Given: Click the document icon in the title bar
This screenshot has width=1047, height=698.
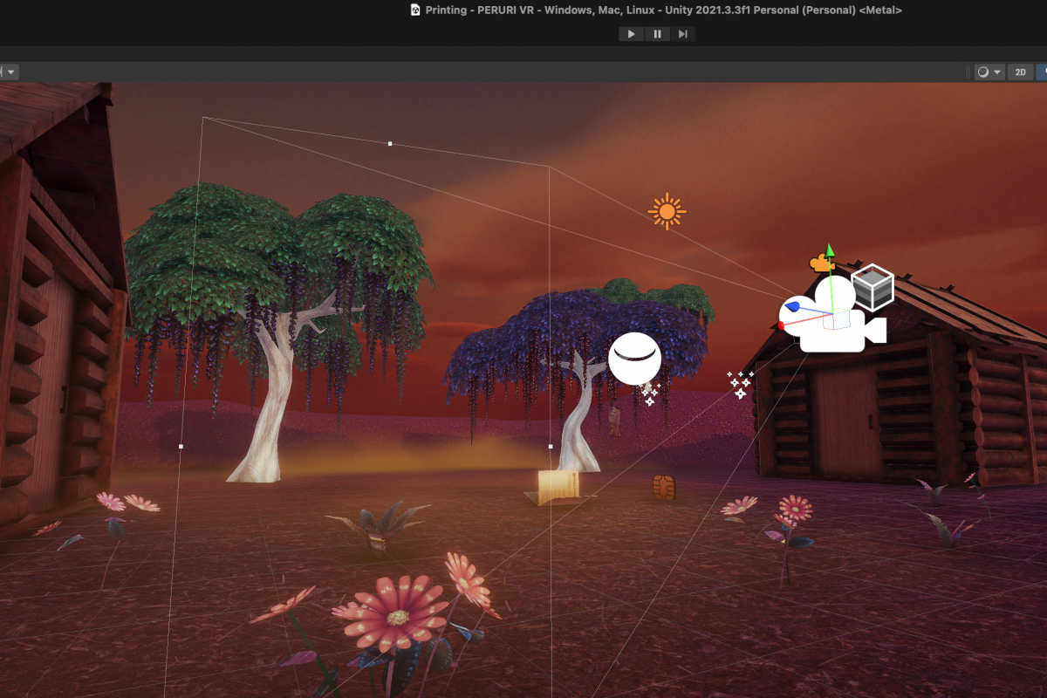Looking at the screenshot, I should (415, 10).
